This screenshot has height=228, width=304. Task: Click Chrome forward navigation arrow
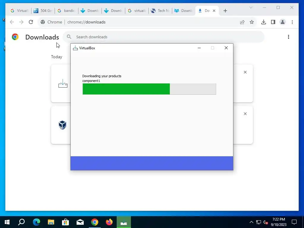point(21,22)
